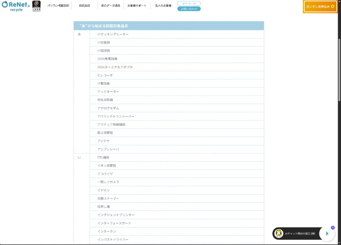Select the イオン測定器 row
The height and width of the screenshot is (245, 341).
click(177, 166)
